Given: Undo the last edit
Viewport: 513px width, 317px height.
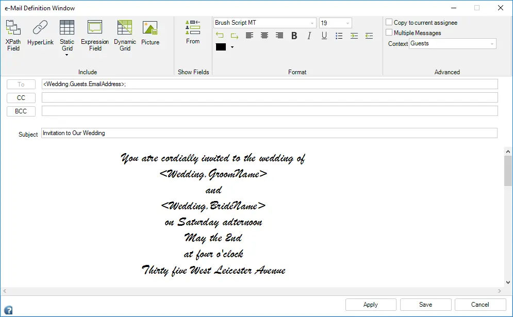Looking at the screenshot, I should click(220, 36).
